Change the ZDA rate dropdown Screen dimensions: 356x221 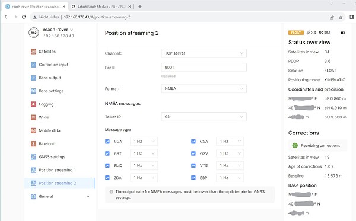(144, 178)
